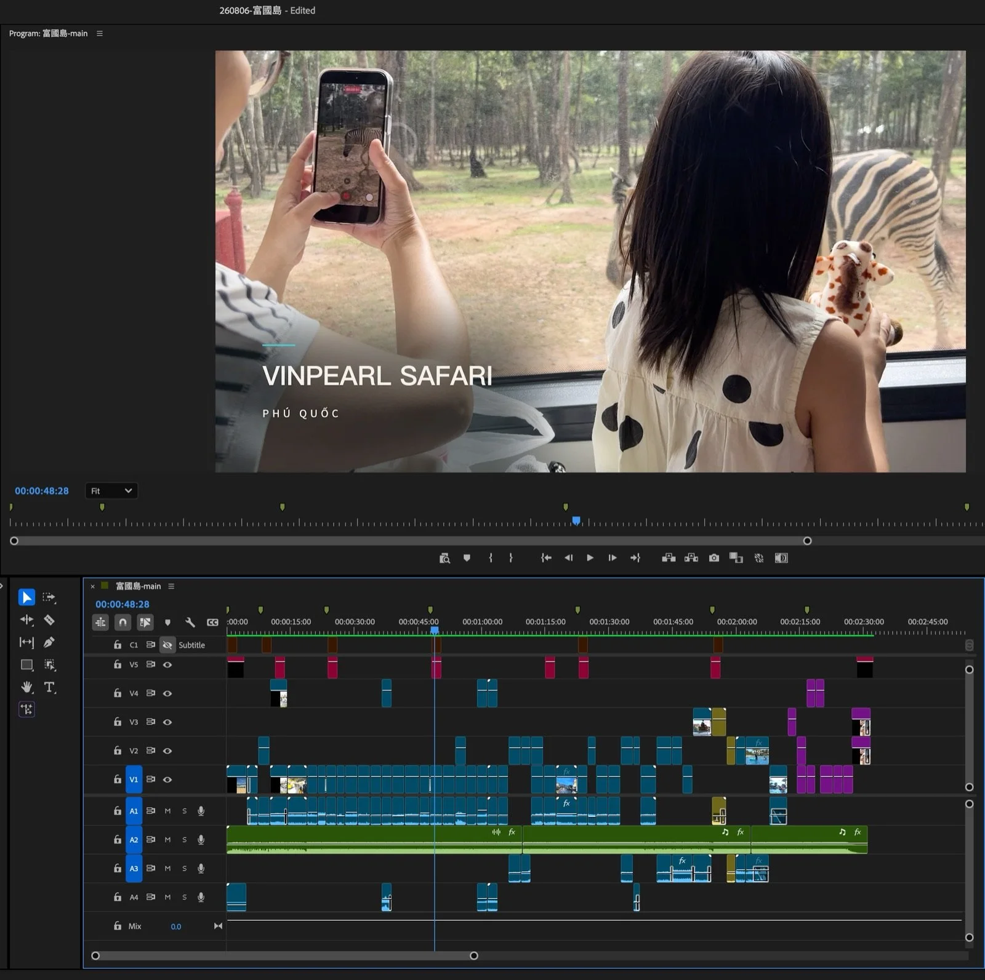Toggle Snap in the timeline

tap(123, 622)
